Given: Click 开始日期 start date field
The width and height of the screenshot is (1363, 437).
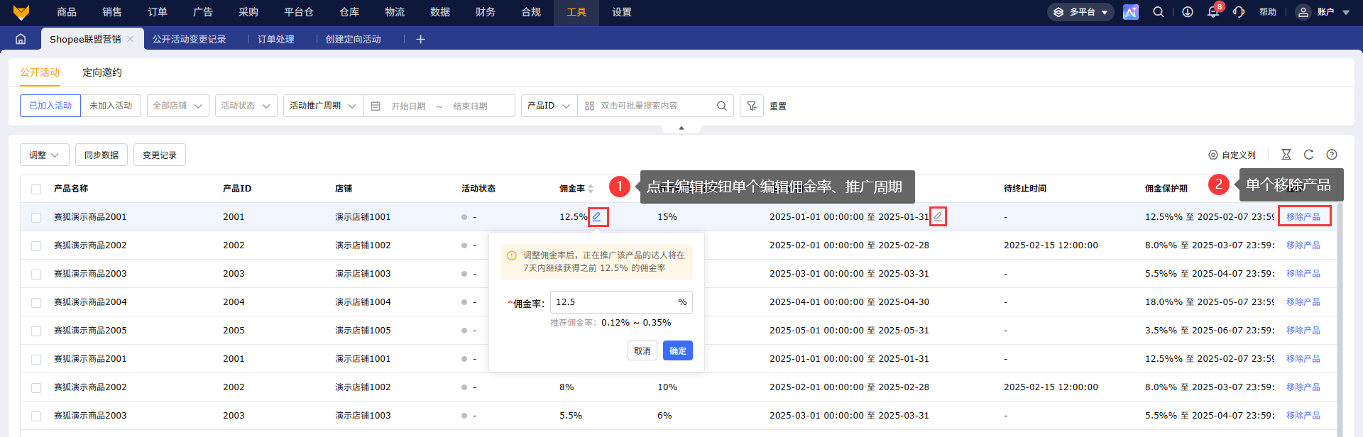Looking at the screenshot, I should pos(408,106).
